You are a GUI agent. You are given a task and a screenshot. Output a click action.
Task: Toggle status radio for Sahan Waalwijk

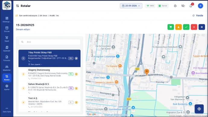(x=76, y=88)
